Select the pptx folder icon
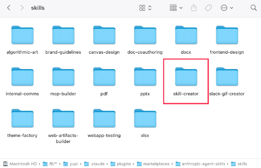Viewport: 261px width, 168px height. click(x=145, y=77)
